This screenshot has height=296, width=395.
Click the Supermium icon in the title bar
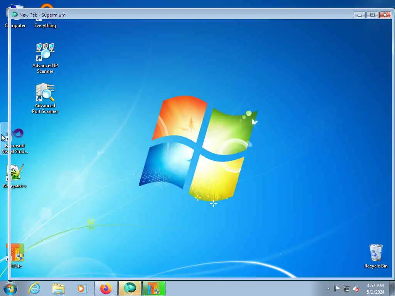coord(15,15)
